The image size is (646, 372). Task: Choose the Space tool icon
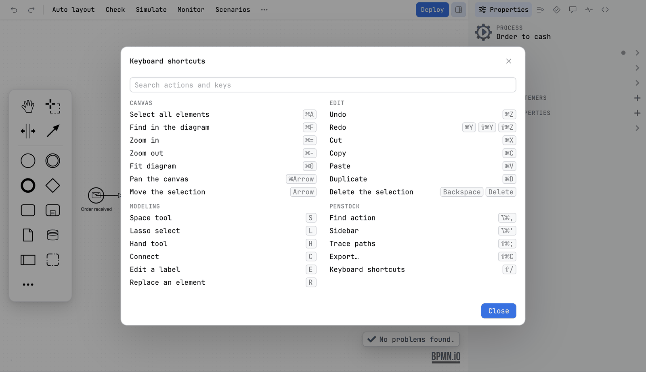[x=28, y=131]
